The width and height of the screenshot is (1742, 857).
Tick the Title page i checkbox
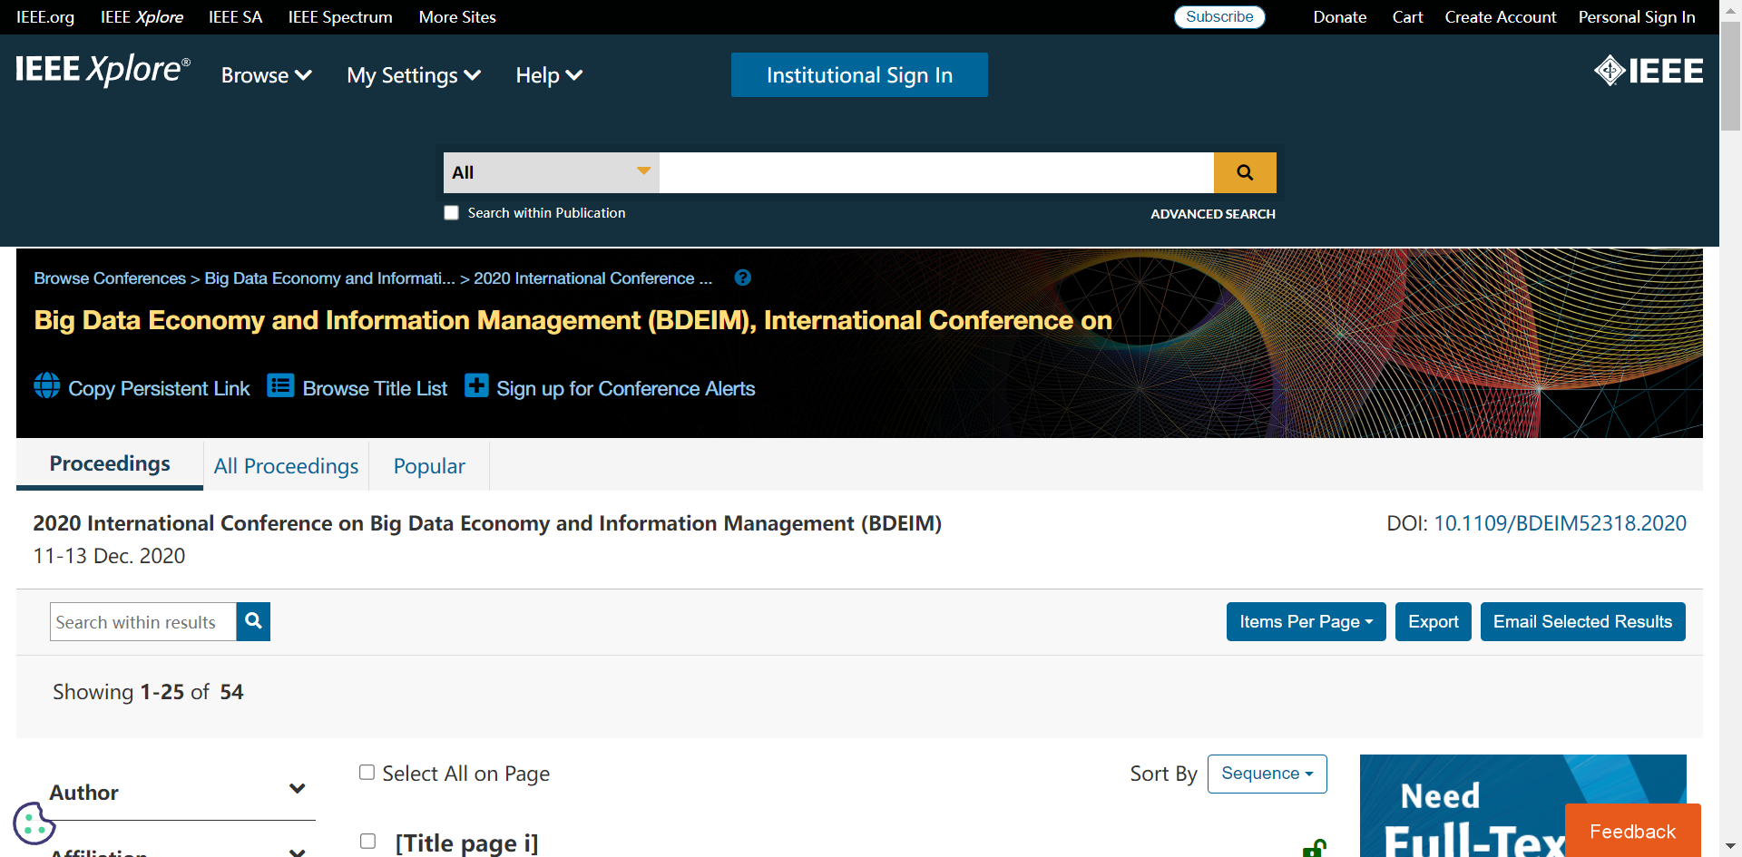(367, 842)
